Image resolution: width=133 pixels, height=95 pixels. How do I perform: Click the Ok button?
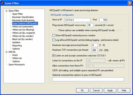tap(82, 91)
